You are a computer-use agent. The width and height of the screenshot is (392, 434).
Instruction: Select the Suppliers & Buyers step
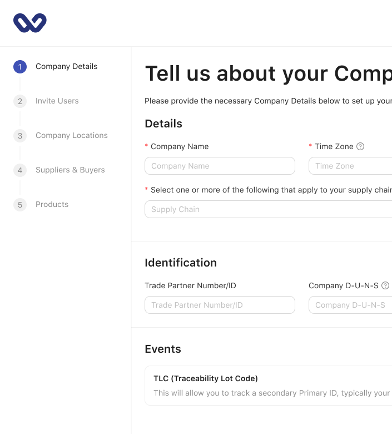click(x=70, y=170)
